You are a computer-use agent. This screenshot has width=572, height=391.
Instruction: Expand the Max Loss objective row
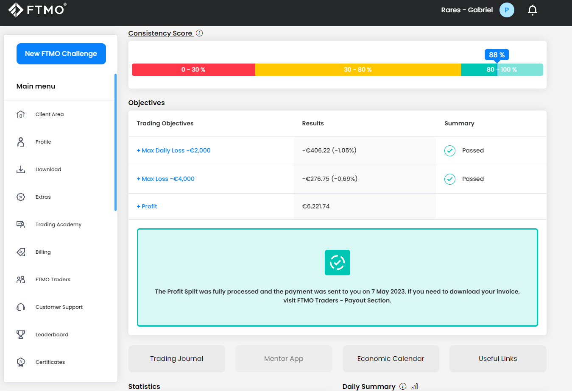[x=166, y=179]
